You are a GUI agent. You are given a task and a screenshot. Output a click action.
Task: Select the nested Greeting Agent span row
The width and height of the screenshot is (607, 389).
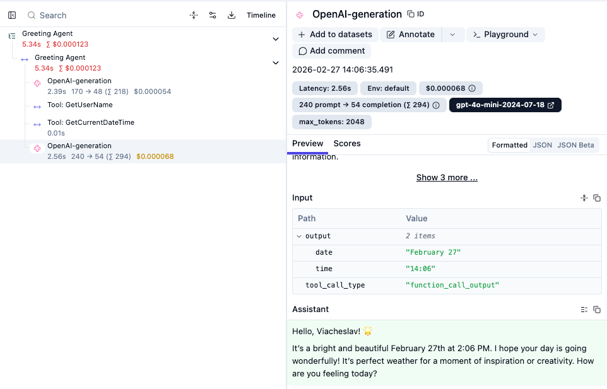(143, 62)
